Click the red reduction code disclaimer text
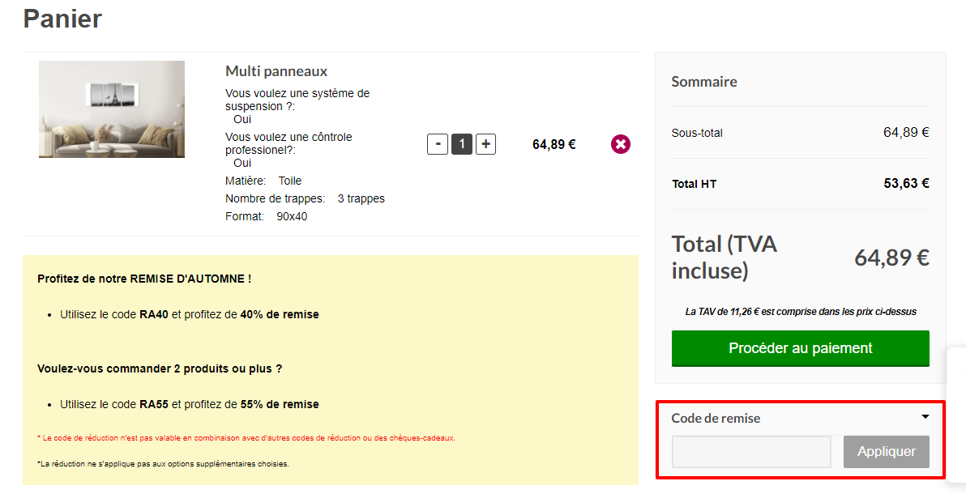This screenshot has width=966, height=494. click(x=246, y=438)
